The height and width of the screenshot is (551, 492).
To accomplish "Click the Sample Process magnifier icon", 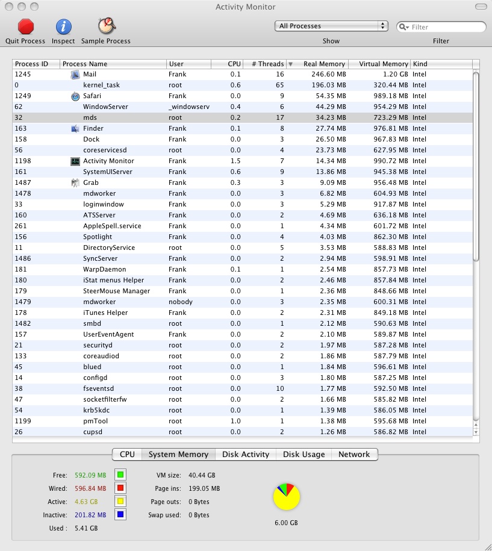I will (x=107, y=26).
